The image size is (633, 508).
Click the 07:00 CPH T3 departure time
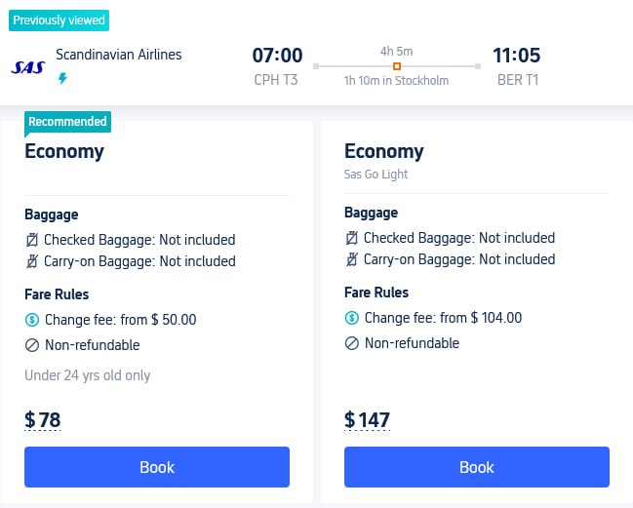point(277,66)
